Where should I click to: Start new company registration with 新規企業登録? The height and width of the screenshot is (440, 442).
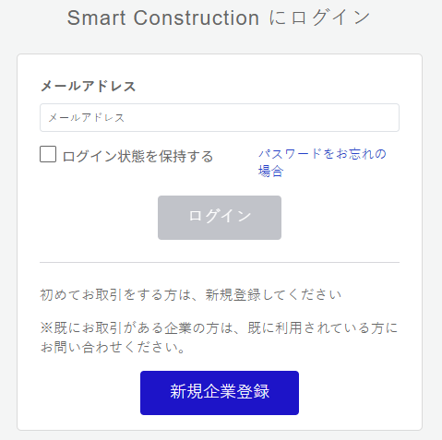[x=220, y=393]
